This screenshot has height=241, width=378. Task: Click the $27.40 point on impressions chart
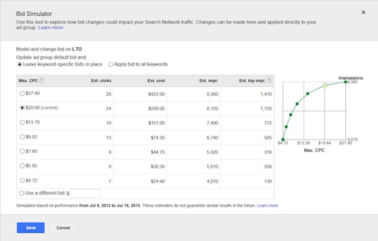pos(345,82)
